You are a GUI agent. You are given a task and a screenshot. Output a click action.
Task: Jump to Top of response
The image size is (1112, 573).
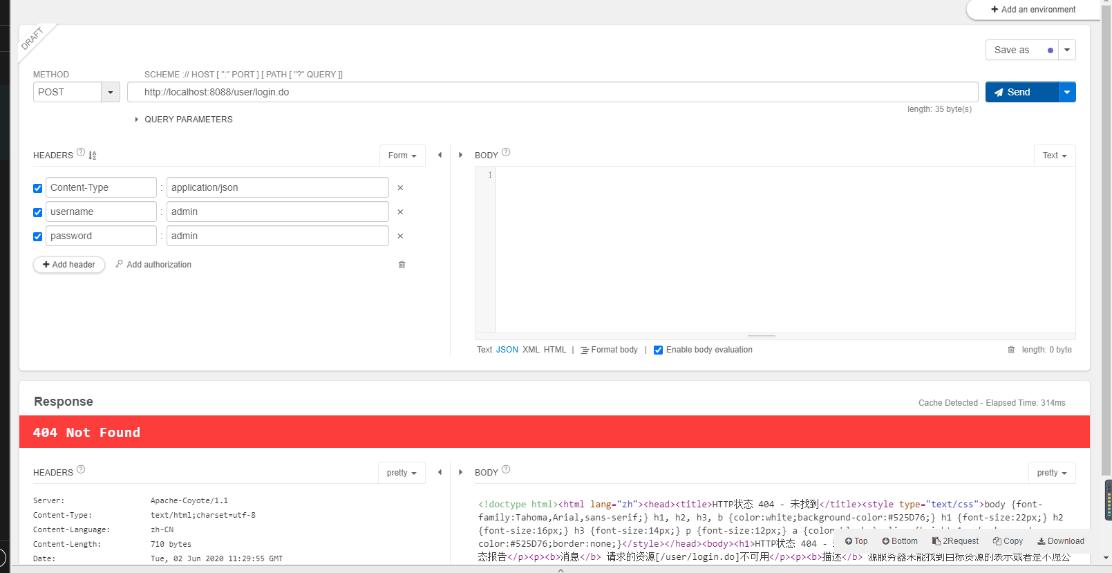[x=856, y=541]
